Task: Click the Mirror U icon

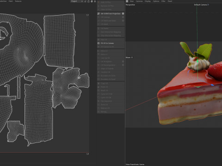Action: (99, 51)
